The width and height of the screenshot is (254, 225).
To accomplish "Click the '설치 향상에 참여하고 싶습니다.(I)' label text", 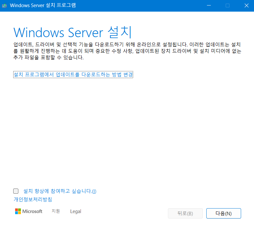I will pos(60,191).
